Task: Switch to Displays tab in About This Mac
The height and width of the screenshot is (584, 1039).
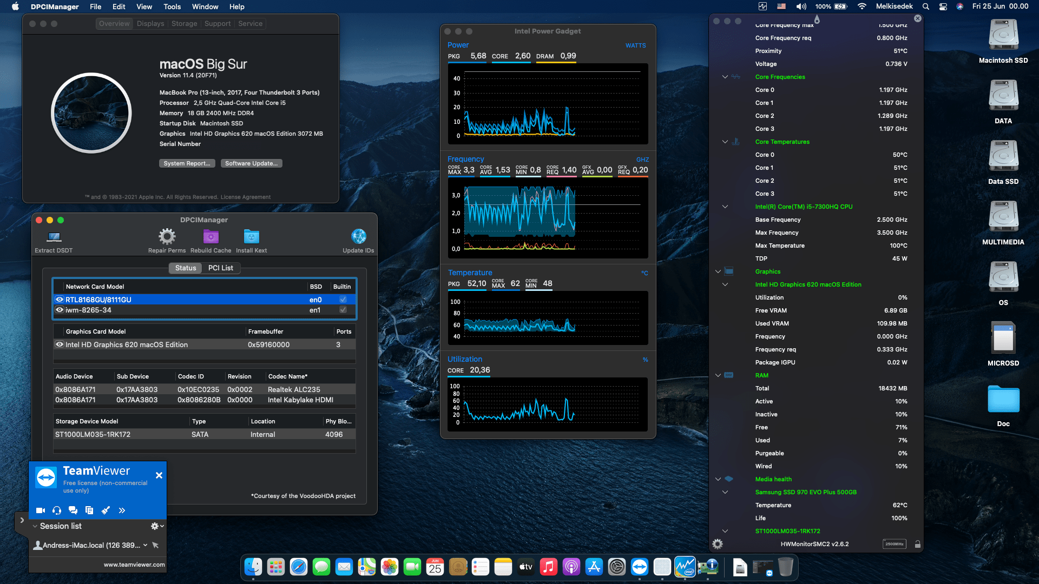Action: [x=150, y=24]
